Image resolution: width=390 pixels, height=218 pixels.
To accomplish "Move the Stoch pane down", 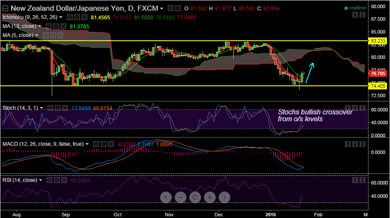I will click(355, 107).
